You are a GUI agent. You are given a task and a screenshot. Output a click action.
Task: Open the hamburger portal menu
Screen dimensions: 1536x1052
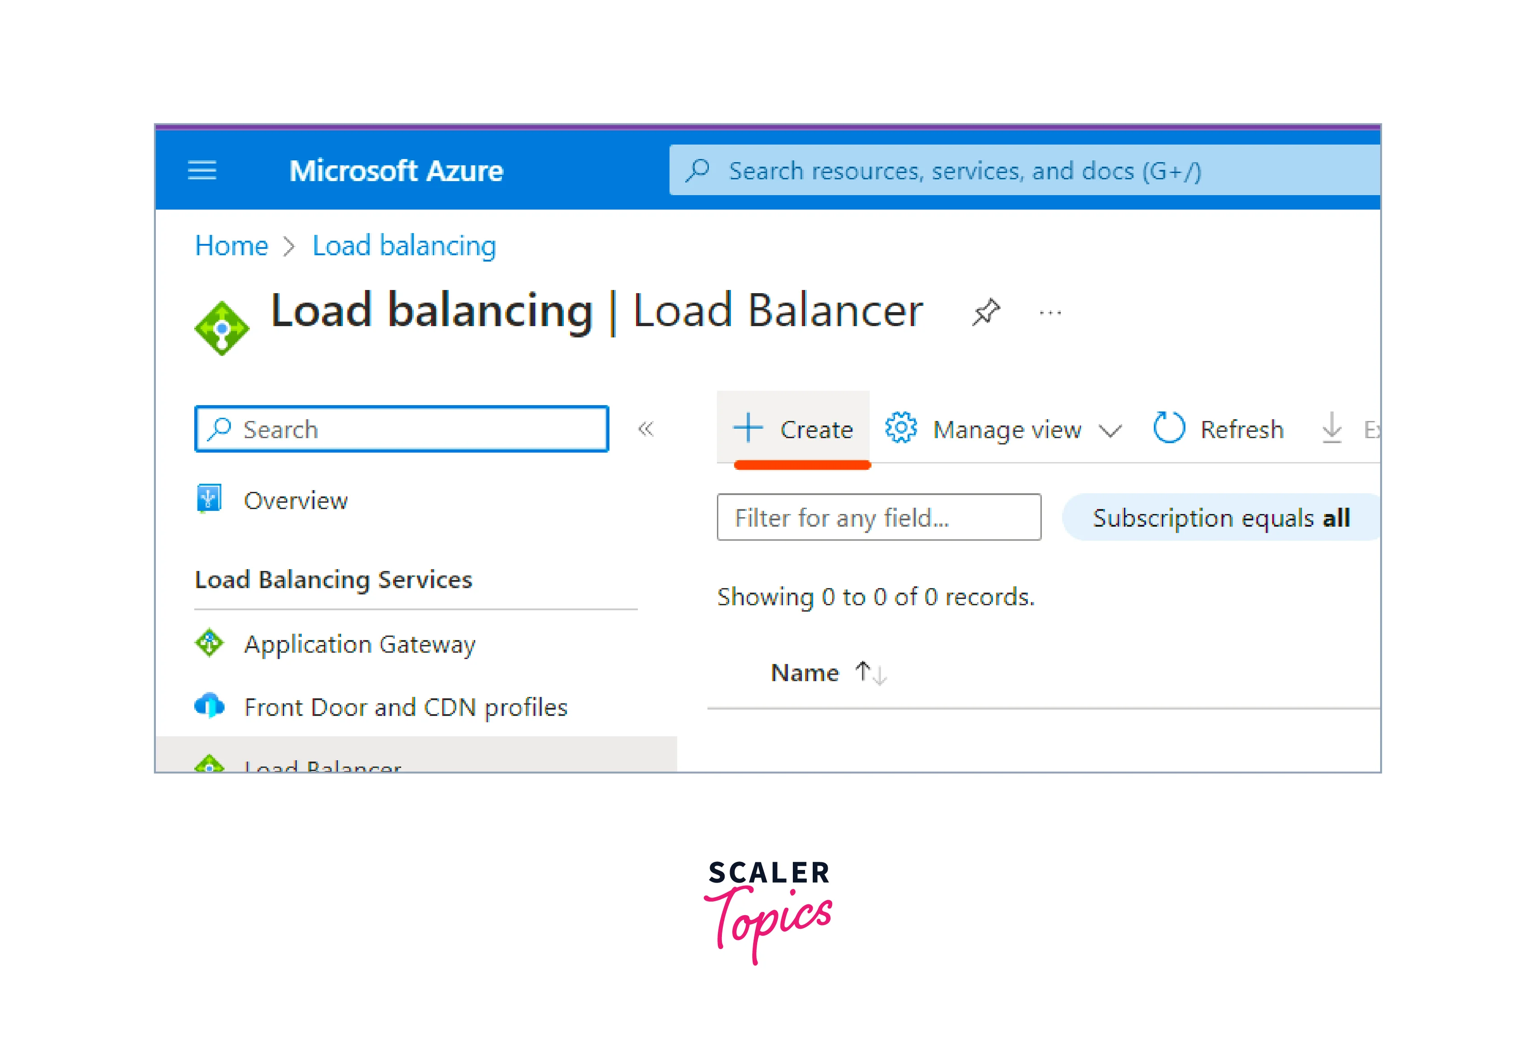pos(201,170)
